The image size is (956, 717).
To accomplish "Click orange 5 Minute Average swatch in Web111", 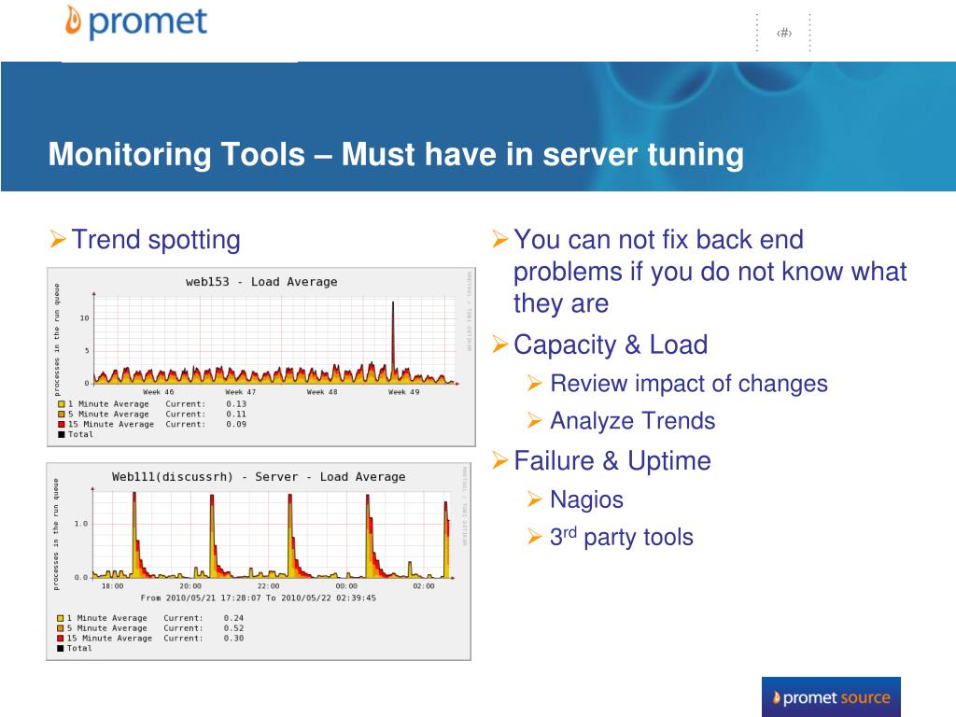I will [61, 628].
